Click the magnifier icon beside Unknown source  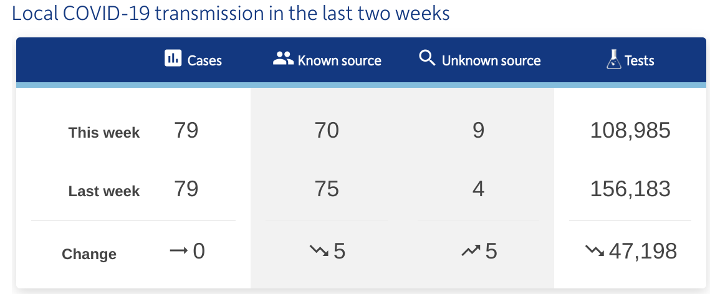[427, 59]
